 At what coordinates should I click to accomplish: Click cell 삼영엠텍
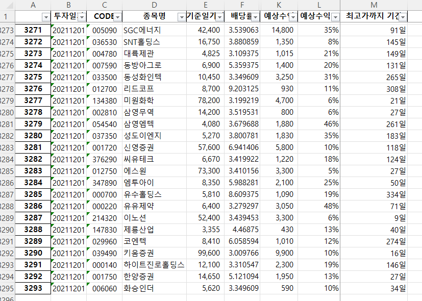(x=154, y=124)
